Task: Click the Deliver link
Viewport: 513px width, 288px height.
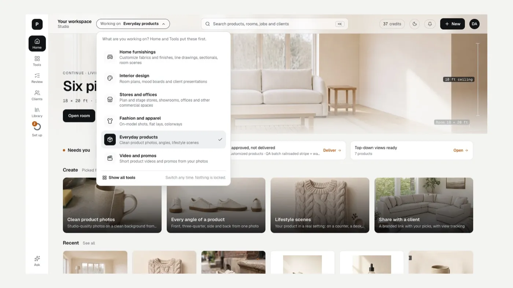Action: pyautogui.click(x=332, y=150)
